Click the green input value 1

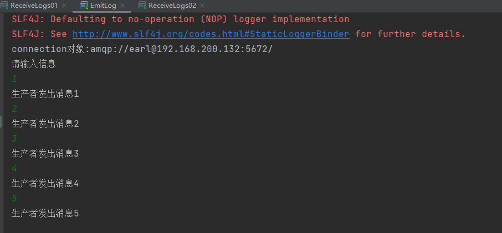pos(14,79)
